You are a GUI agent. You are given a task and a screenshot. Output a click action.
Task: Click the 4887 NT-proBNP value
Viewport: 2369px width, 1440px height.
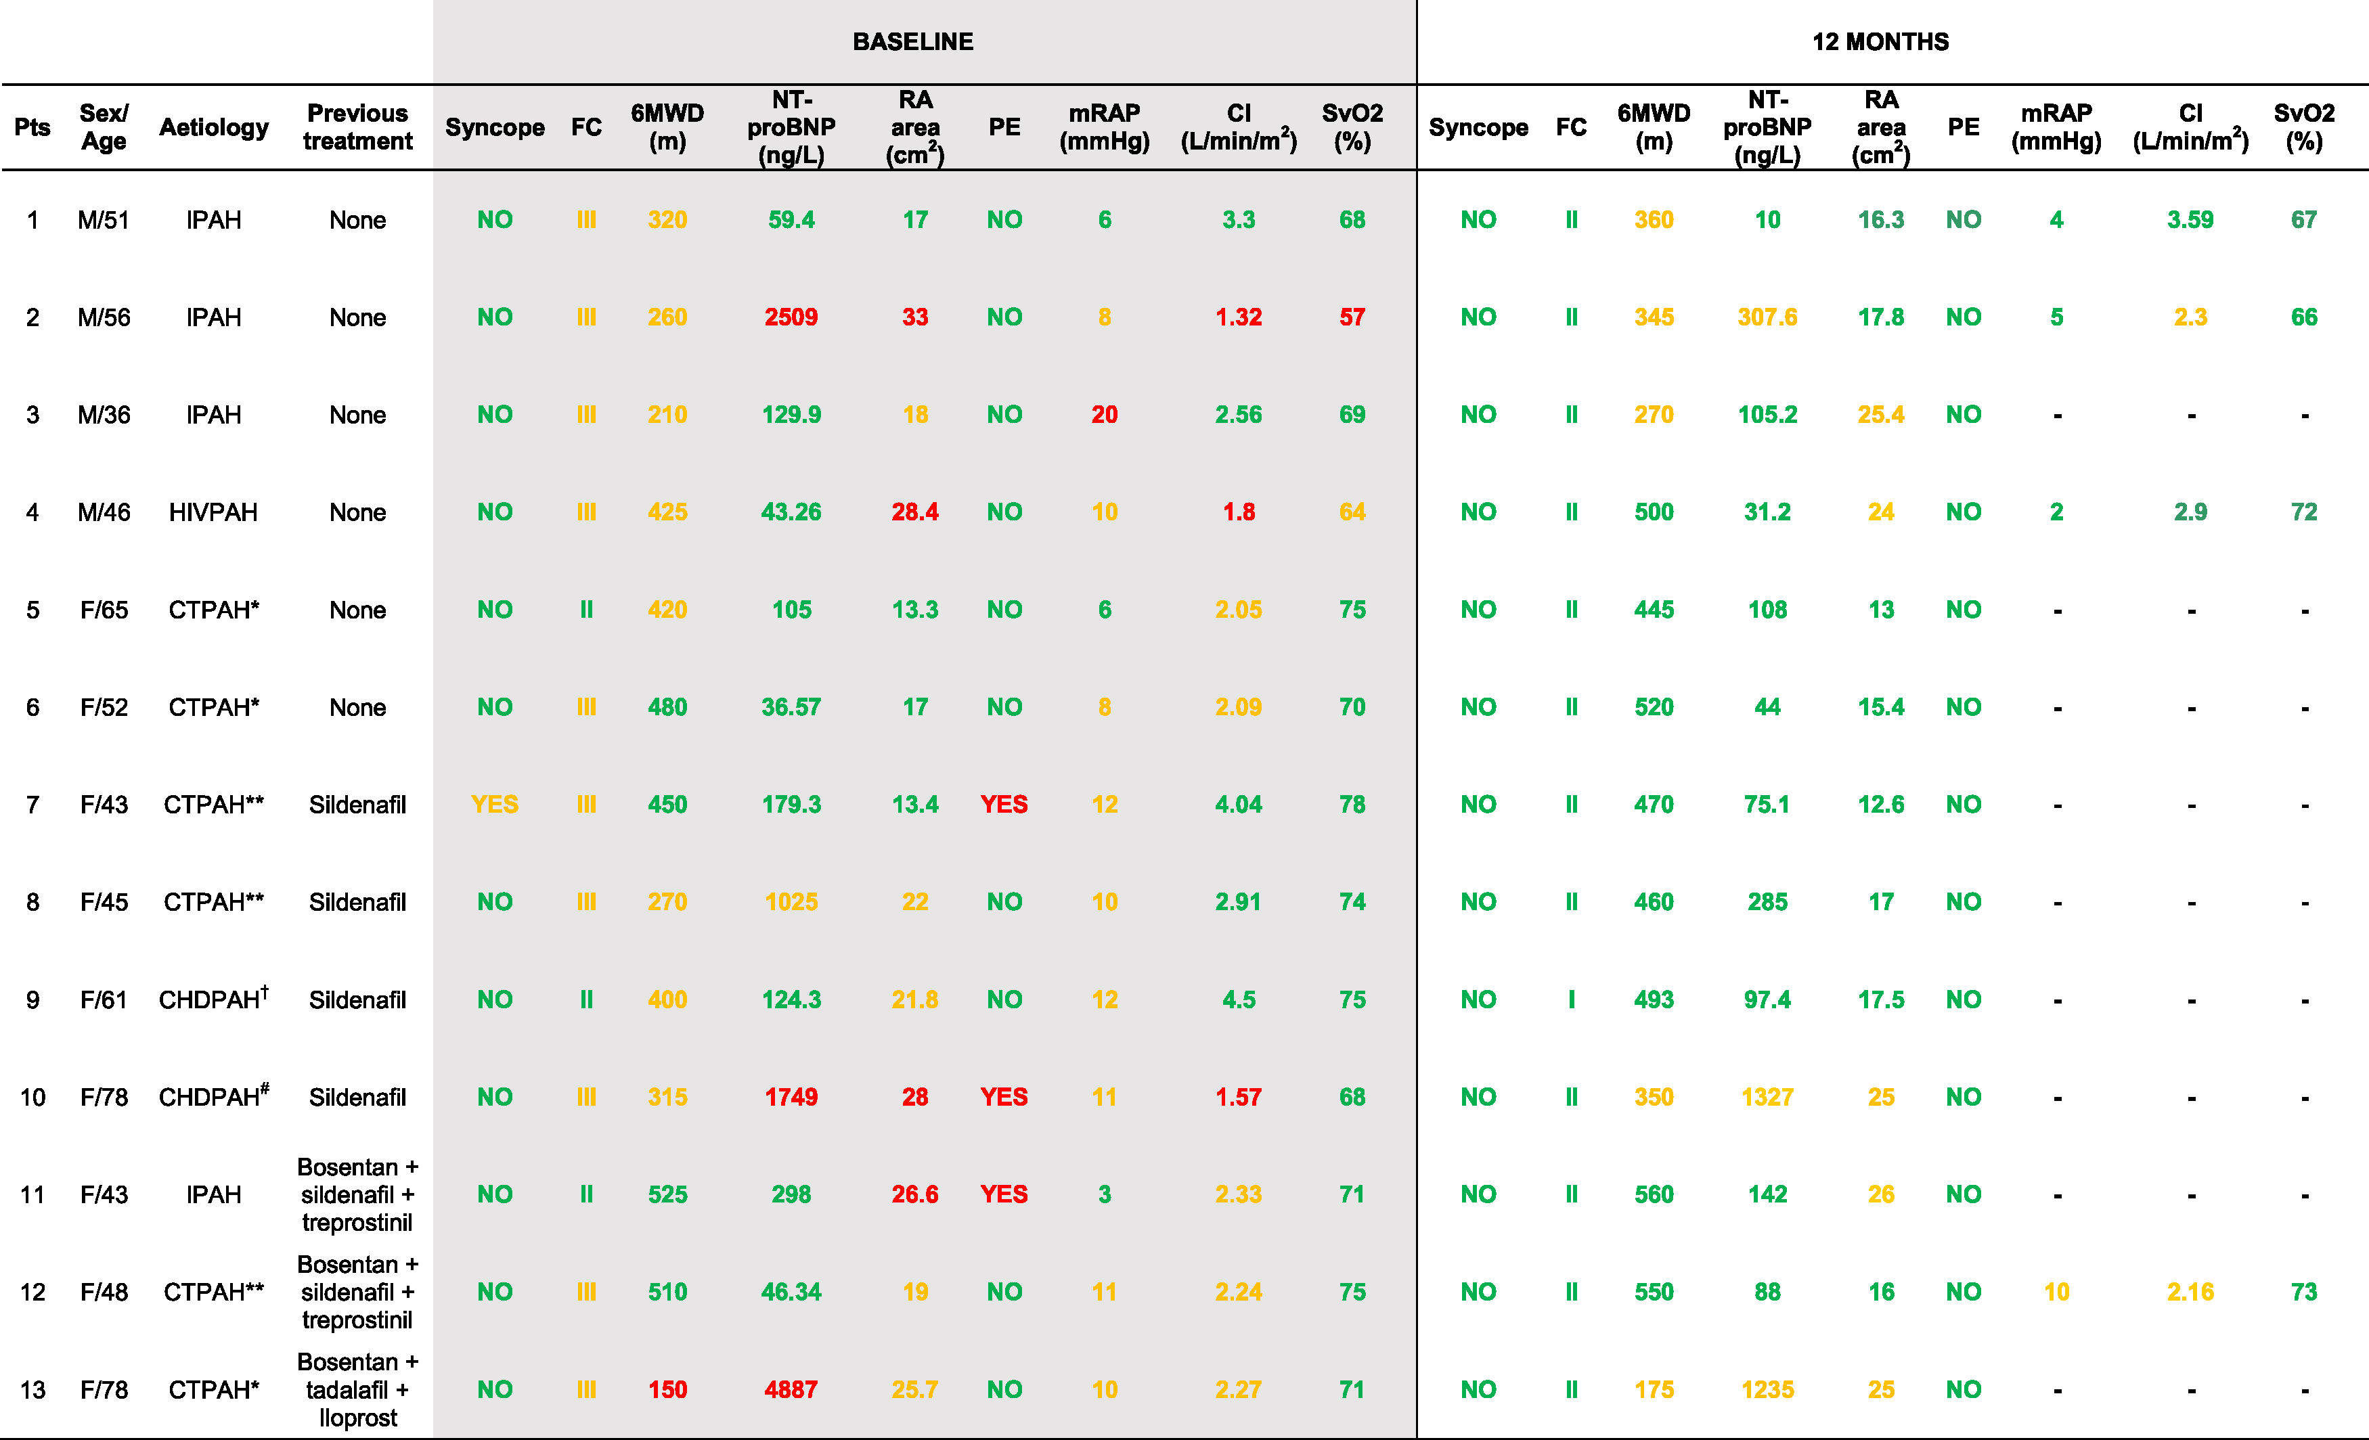[791, 1389]
